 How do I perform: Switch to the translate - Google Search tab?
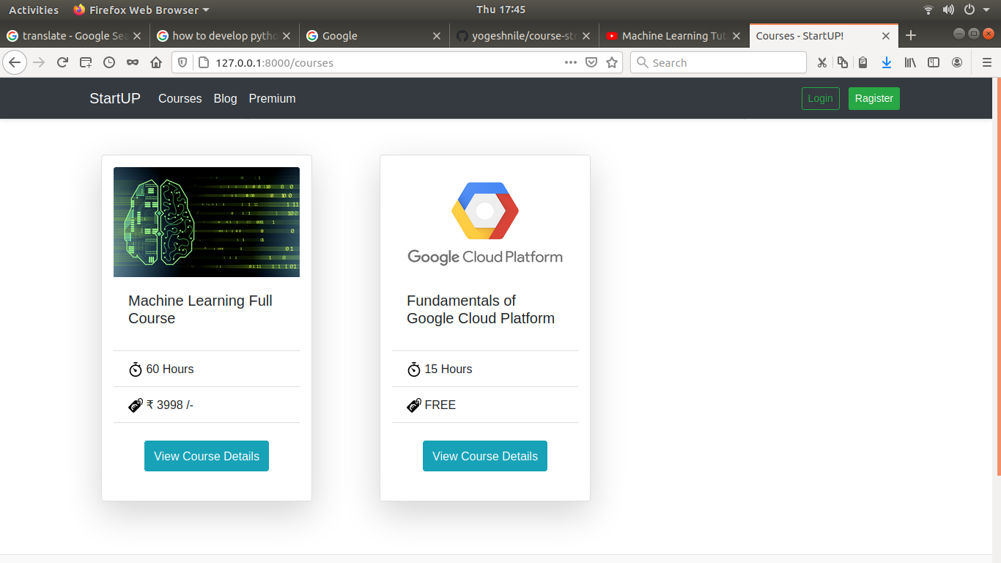[75, 35]
